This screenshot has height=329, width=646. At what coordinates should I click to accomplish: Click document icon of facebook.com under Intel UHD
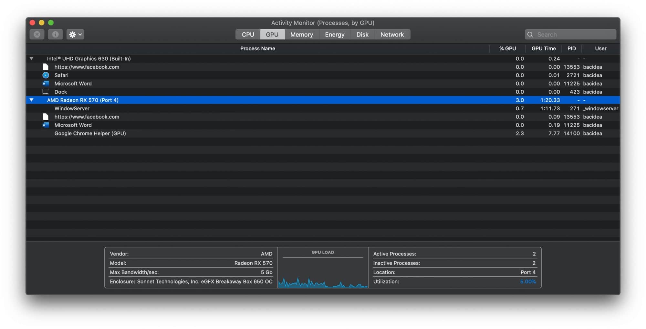(x=46, y=67)
